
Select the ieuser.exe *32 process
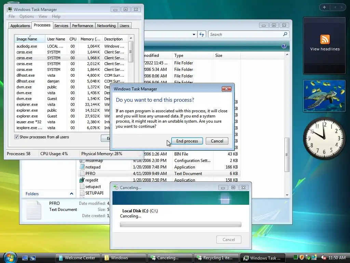tap(63, 122)
